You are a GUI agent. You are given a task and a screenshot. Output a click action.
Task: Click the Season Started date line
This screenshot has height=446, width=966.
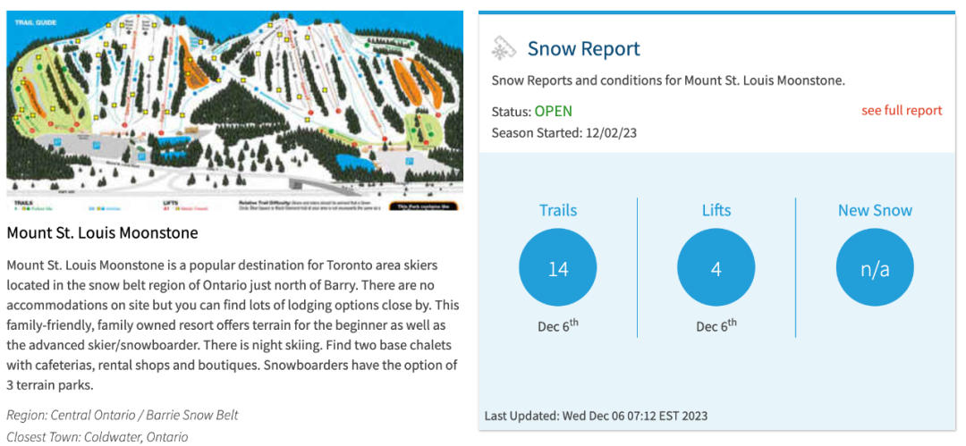tap(563, 132)
